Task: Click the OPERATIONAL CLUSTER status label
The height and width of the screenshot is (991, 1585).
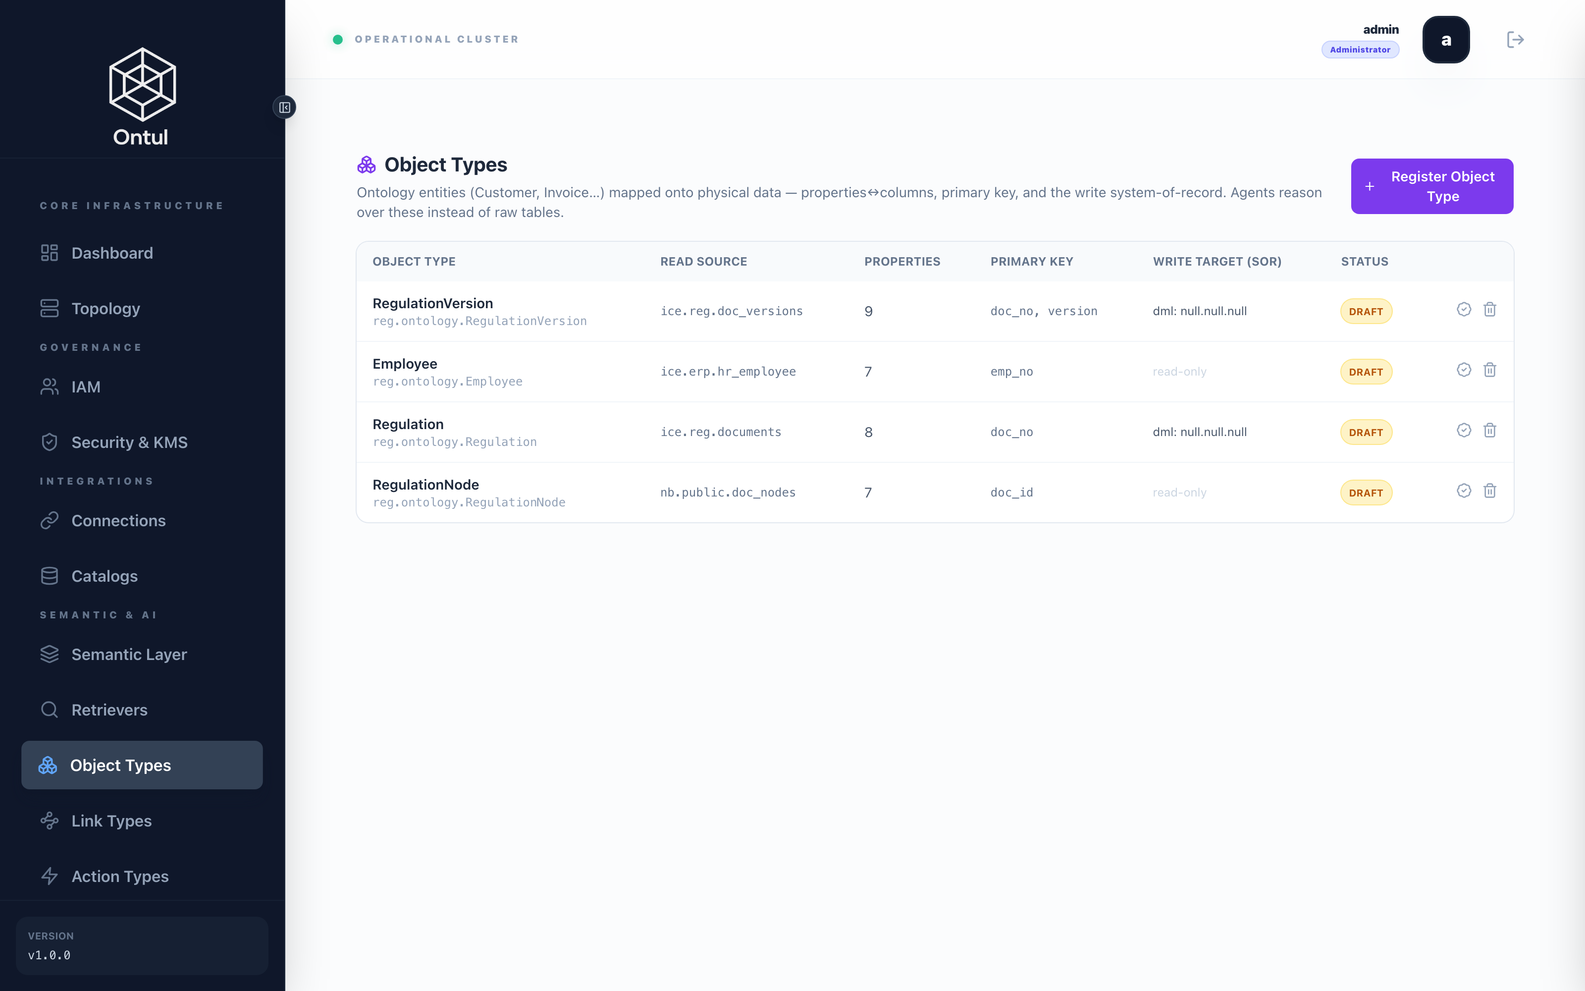Action: click(437, 39)
